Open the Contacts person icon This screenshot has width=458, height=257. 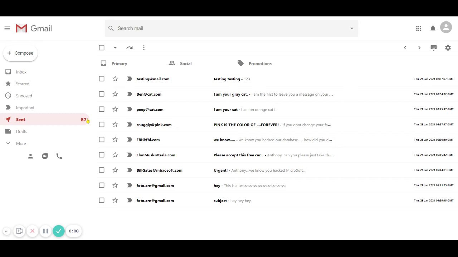coord(30,156)
